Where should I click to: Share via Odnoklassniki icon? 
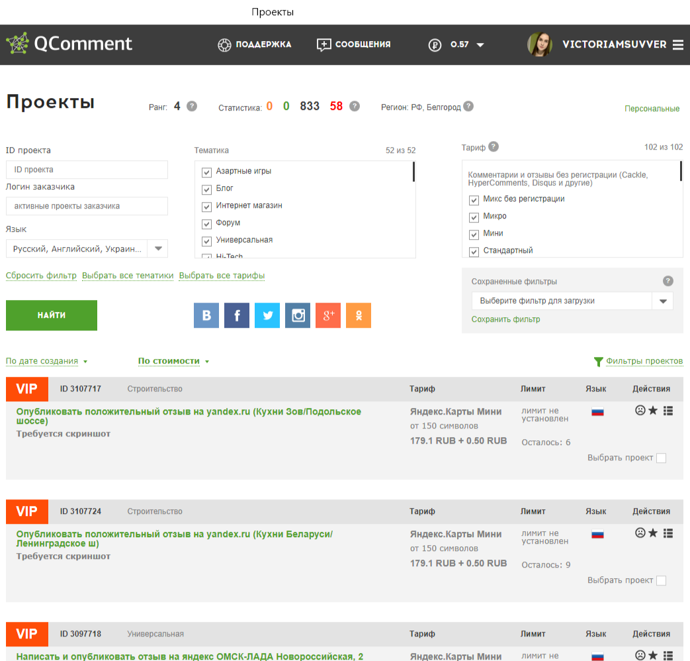point(359,315)
